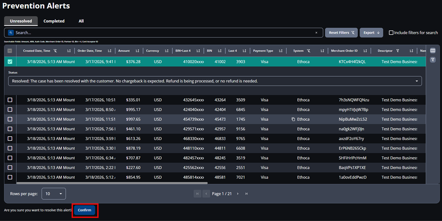The image size is (442, 221).
Task: Click the Page 1 / 21 indicator
Action: pyautogui.click(x=222, y=194)
